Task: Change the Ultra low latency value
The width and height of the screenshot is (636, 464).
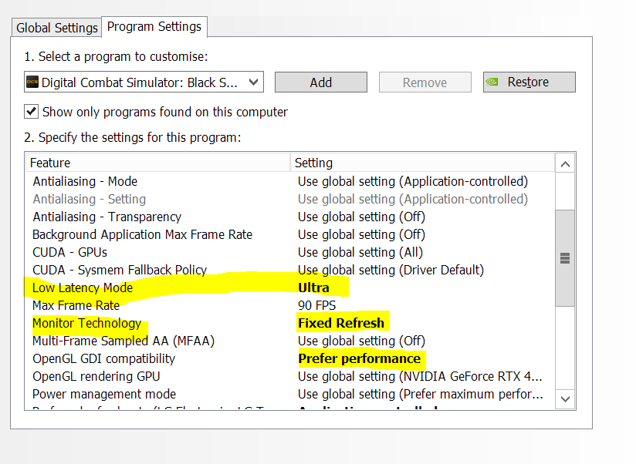Action: [x=313, y=287]
